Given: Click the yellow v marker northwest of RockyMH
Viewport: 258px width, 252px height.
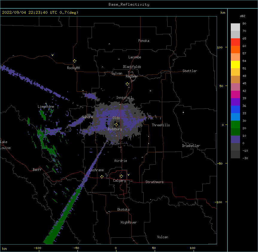Looking at the screenshot, I should click(52, 55).
